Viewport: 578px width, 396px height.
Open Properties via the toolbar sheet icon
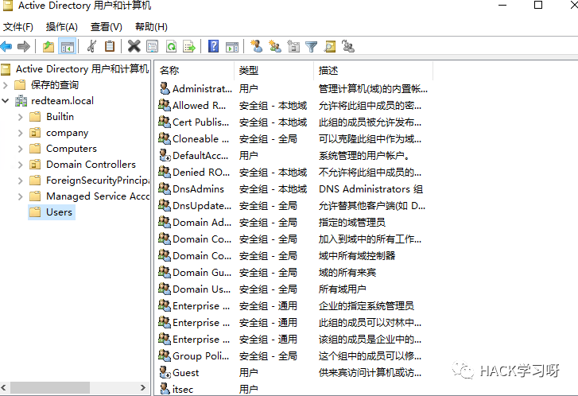point(152,46)
